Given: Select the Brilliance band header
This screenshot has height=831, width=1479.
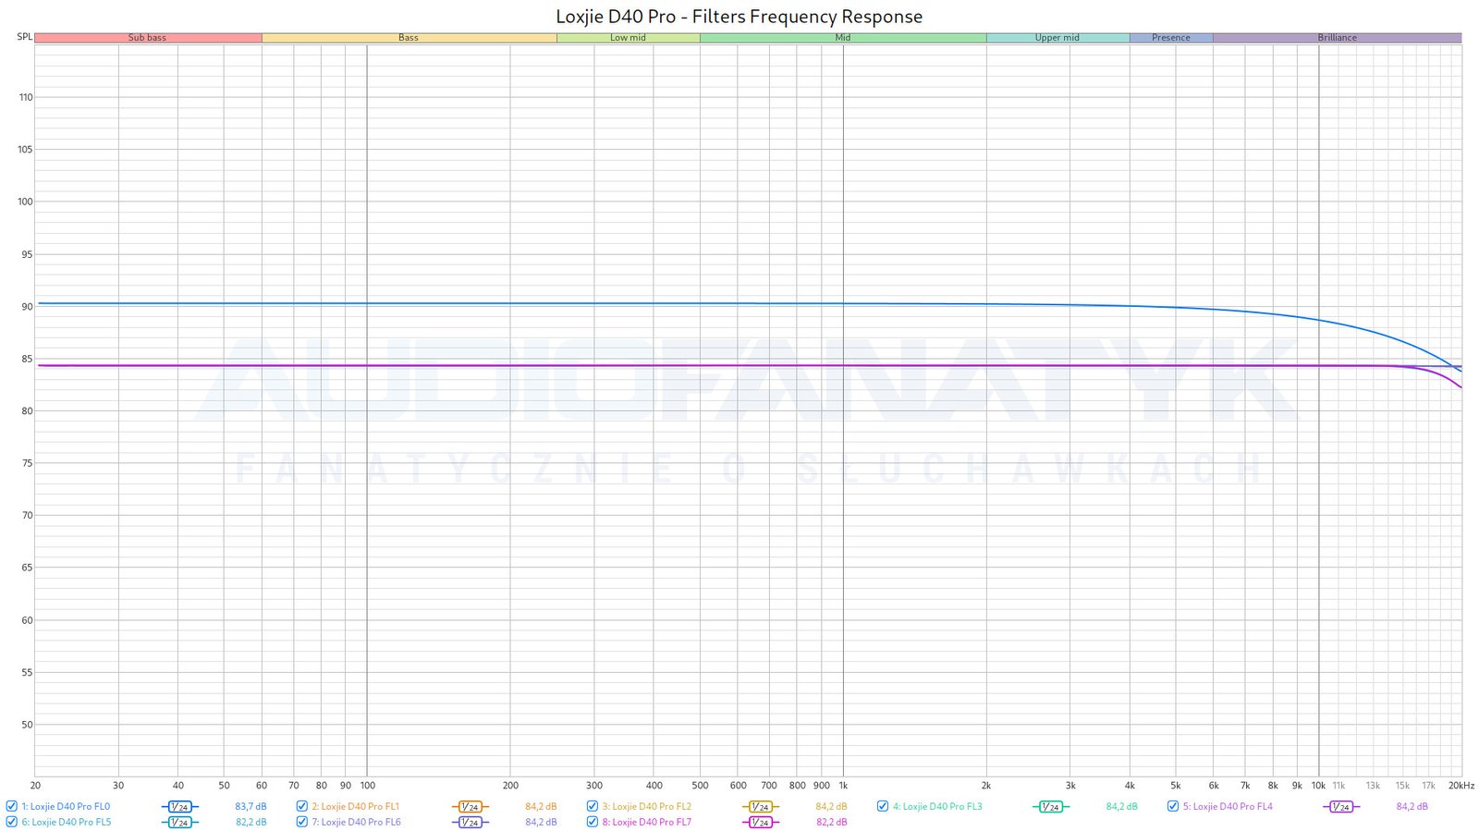Looking at the screenshot, I should coord(1337,38).
